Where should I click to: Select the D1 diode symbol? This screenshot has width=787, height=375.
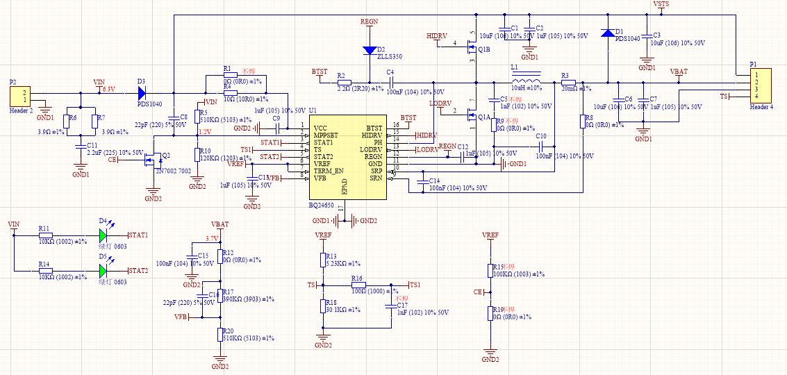pyautogui.click(x=608, y=33)
